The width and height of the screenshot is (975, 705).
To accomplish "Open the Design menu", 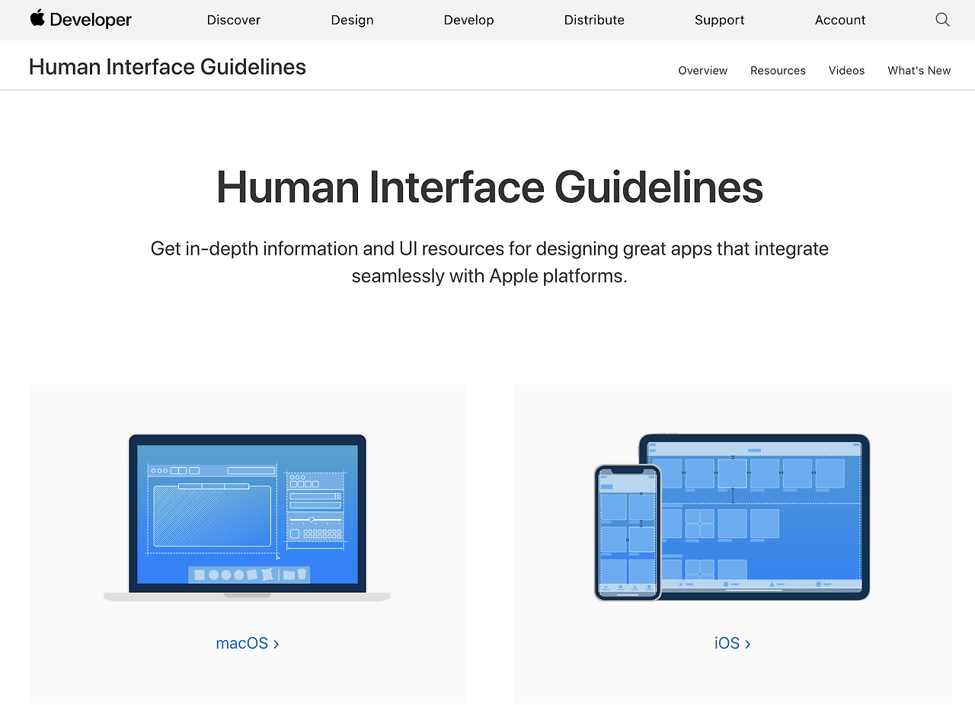I will click(x=352, y=21).
